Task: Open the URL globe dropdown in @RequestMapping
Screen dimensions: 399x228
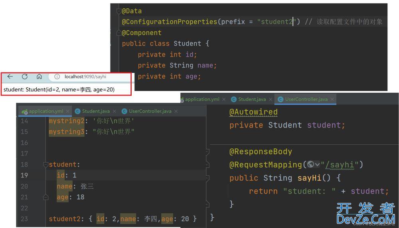Action: pos(313,165)
